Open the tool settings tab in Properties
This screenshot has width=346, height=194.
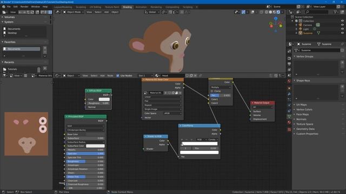(x=289, y=51)
